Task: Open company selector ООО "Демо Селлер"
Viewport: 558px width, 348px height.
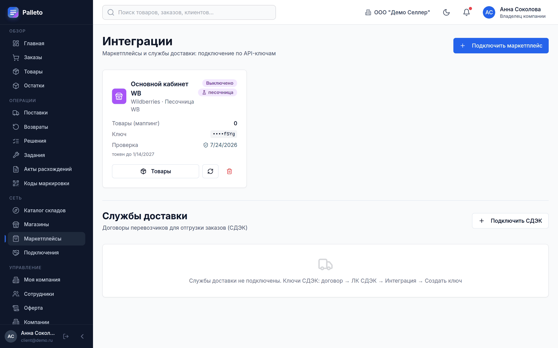Action: pos(397,12)
